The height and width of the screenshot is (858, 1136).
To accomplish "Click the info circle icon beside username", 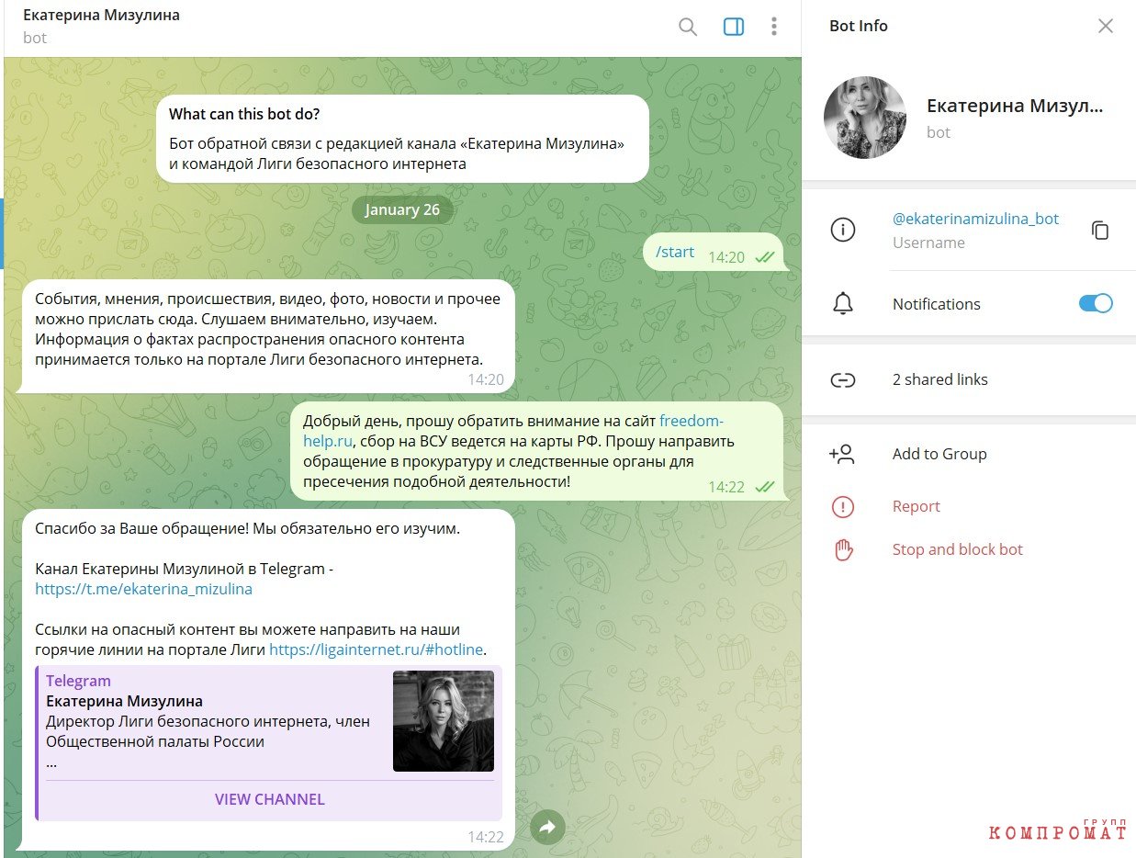I will (842, 230).
